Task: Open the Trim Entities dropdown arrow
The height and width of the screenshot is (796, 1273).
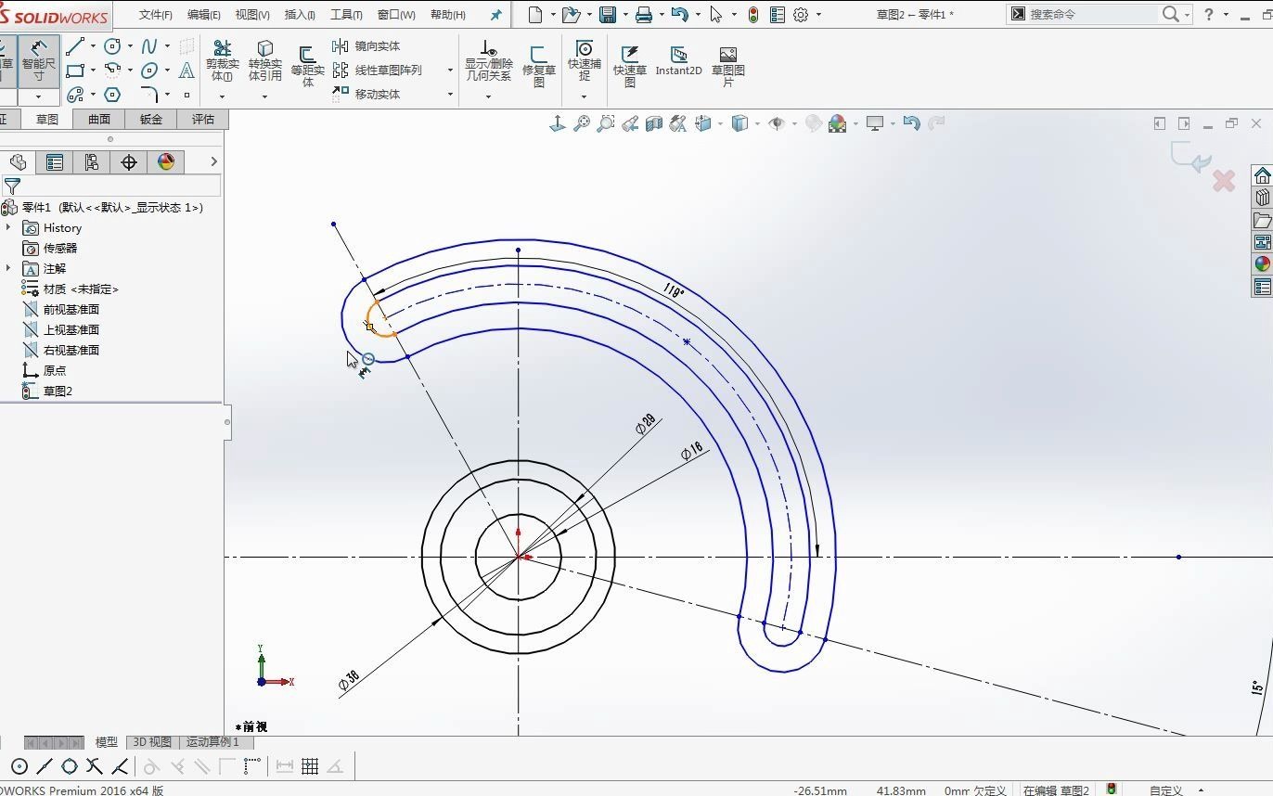Action: [222, 96]
